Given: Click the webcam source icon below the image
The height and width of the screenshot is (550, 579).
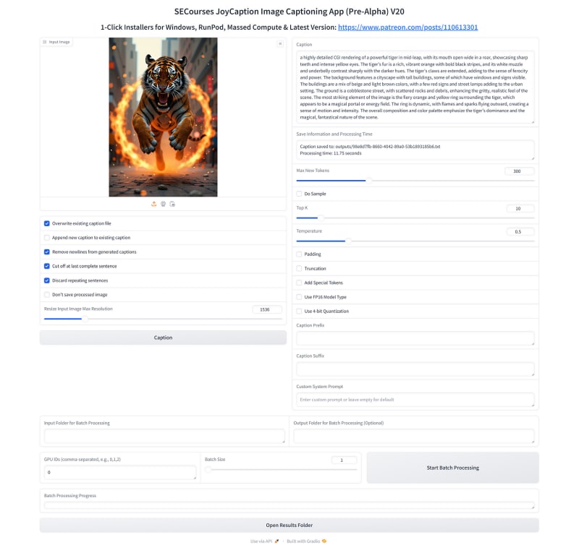Looking at the screenshot, I should tap(163, 204).
